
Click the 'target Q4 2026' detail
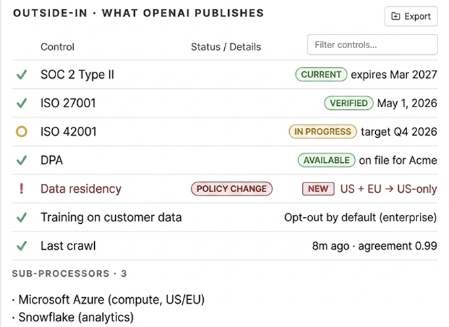point(399,132)
